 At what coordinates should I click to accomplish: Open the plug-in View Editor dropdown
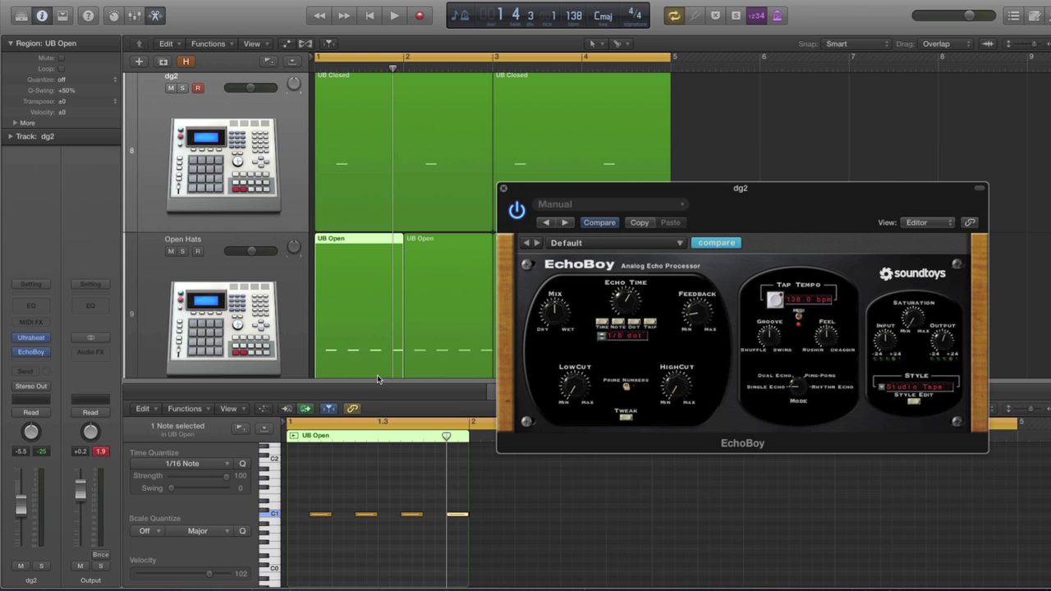(x=927, y=222)
